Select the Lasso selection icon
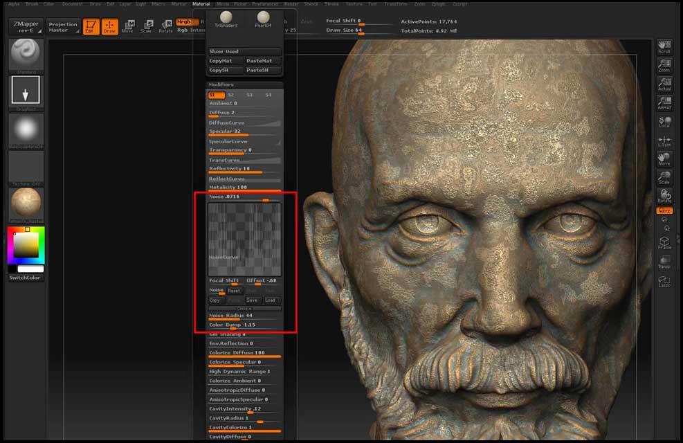 coord(664,282)
